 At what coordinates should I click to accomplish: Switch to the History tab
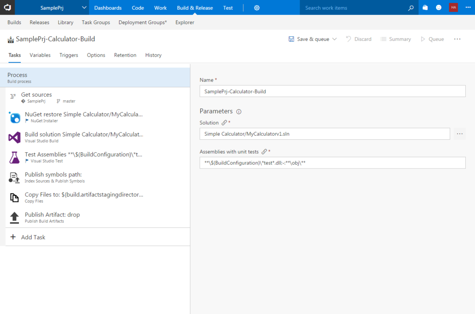[153, 55]
